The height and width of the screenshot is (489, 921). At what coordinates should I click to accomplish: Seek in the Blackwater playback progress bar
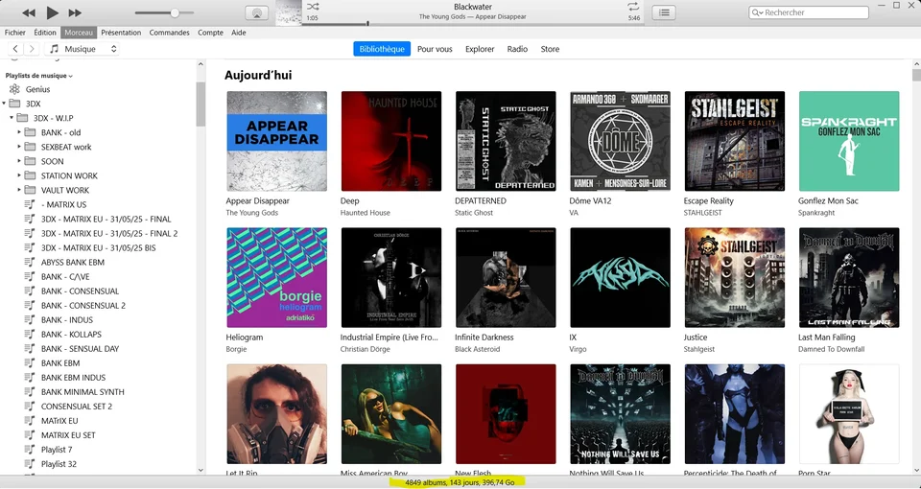pos(473,24)
